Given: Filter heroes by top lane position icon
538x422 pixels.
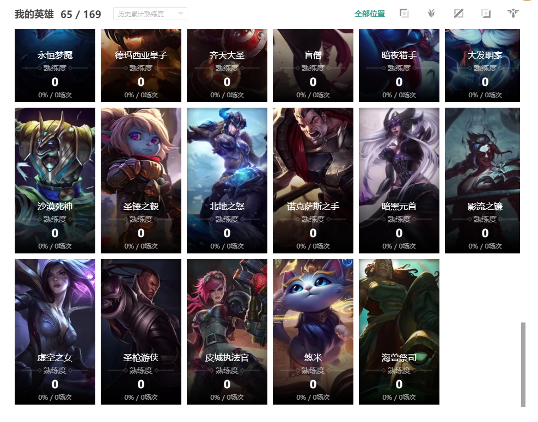Looking at the screenshot, I should (404, 14).
